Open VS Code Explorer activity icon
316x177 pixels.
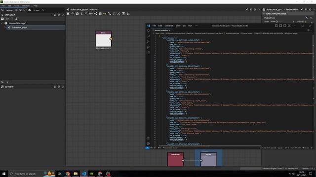pos(148,30)
